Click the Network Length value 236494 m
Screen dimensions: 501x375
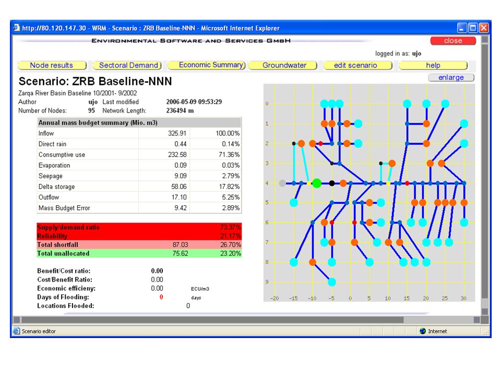click(180, 110)
